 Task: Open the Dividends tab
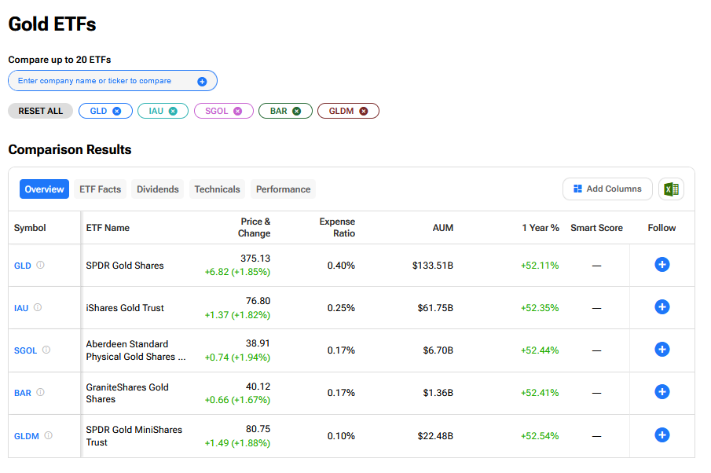pyautogui.click(x=158, y=189)
